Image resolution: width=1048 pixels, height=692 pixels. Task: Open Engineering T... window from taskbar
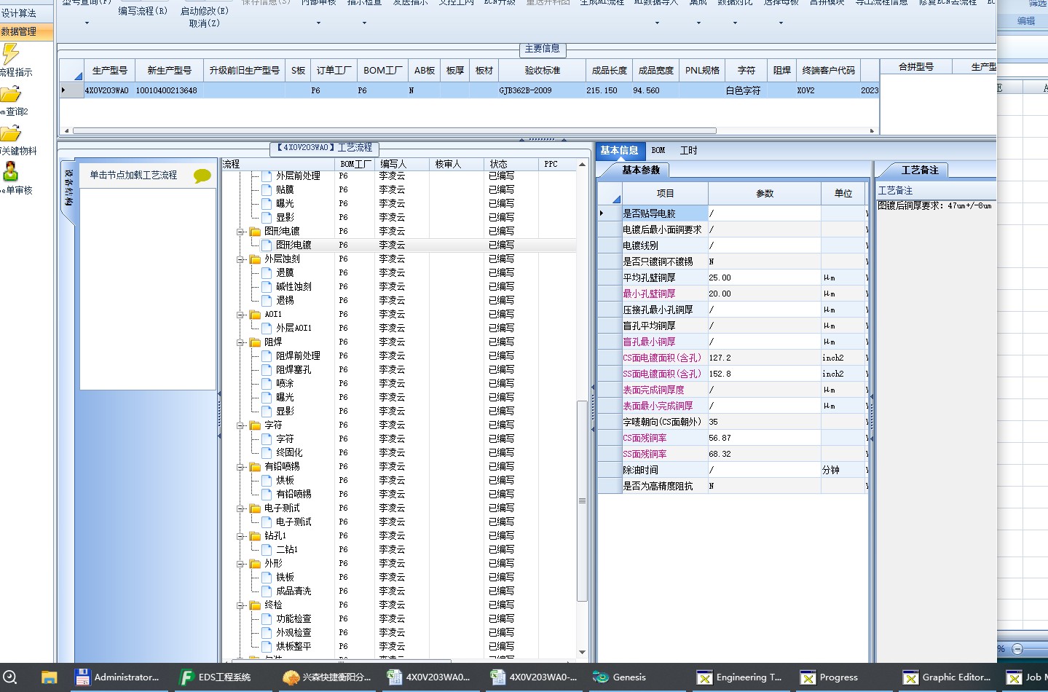740,677
